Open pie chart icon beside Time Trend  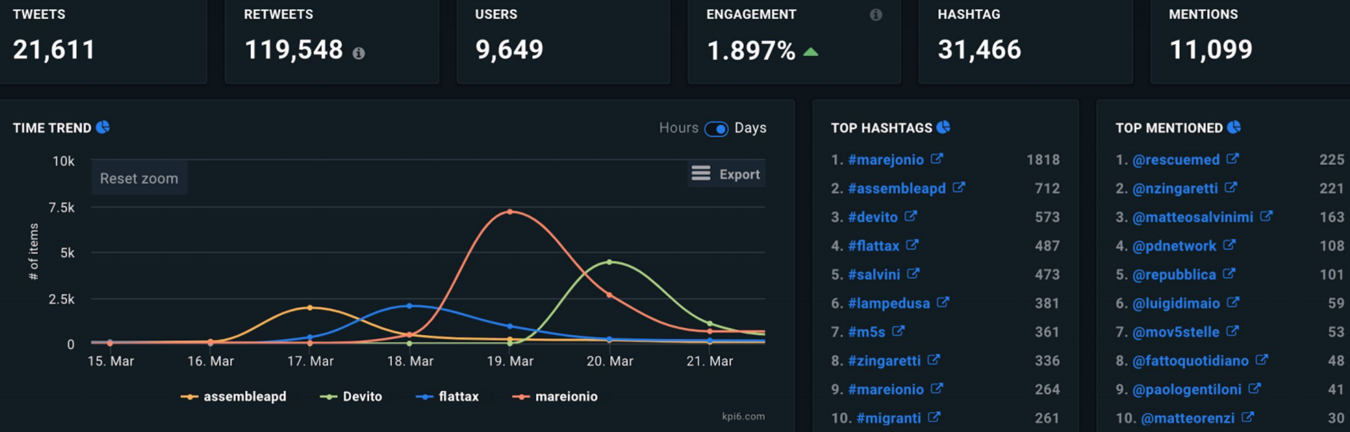click(103, 127)
